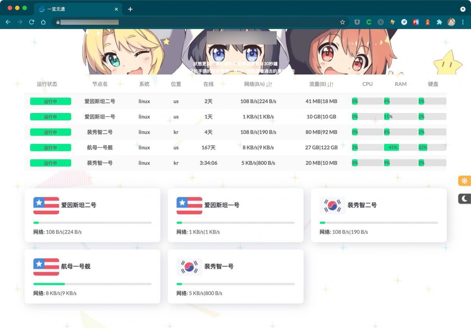Viewport: 471px width, 328px height.
Task: Go to browser home page icon
Action: pos(43,22)
